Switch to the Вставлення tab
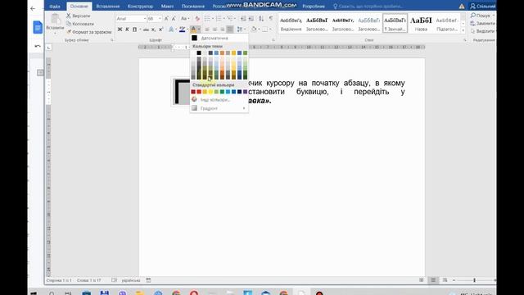Screen dimensions: 524x295 (x=107, y=7)
